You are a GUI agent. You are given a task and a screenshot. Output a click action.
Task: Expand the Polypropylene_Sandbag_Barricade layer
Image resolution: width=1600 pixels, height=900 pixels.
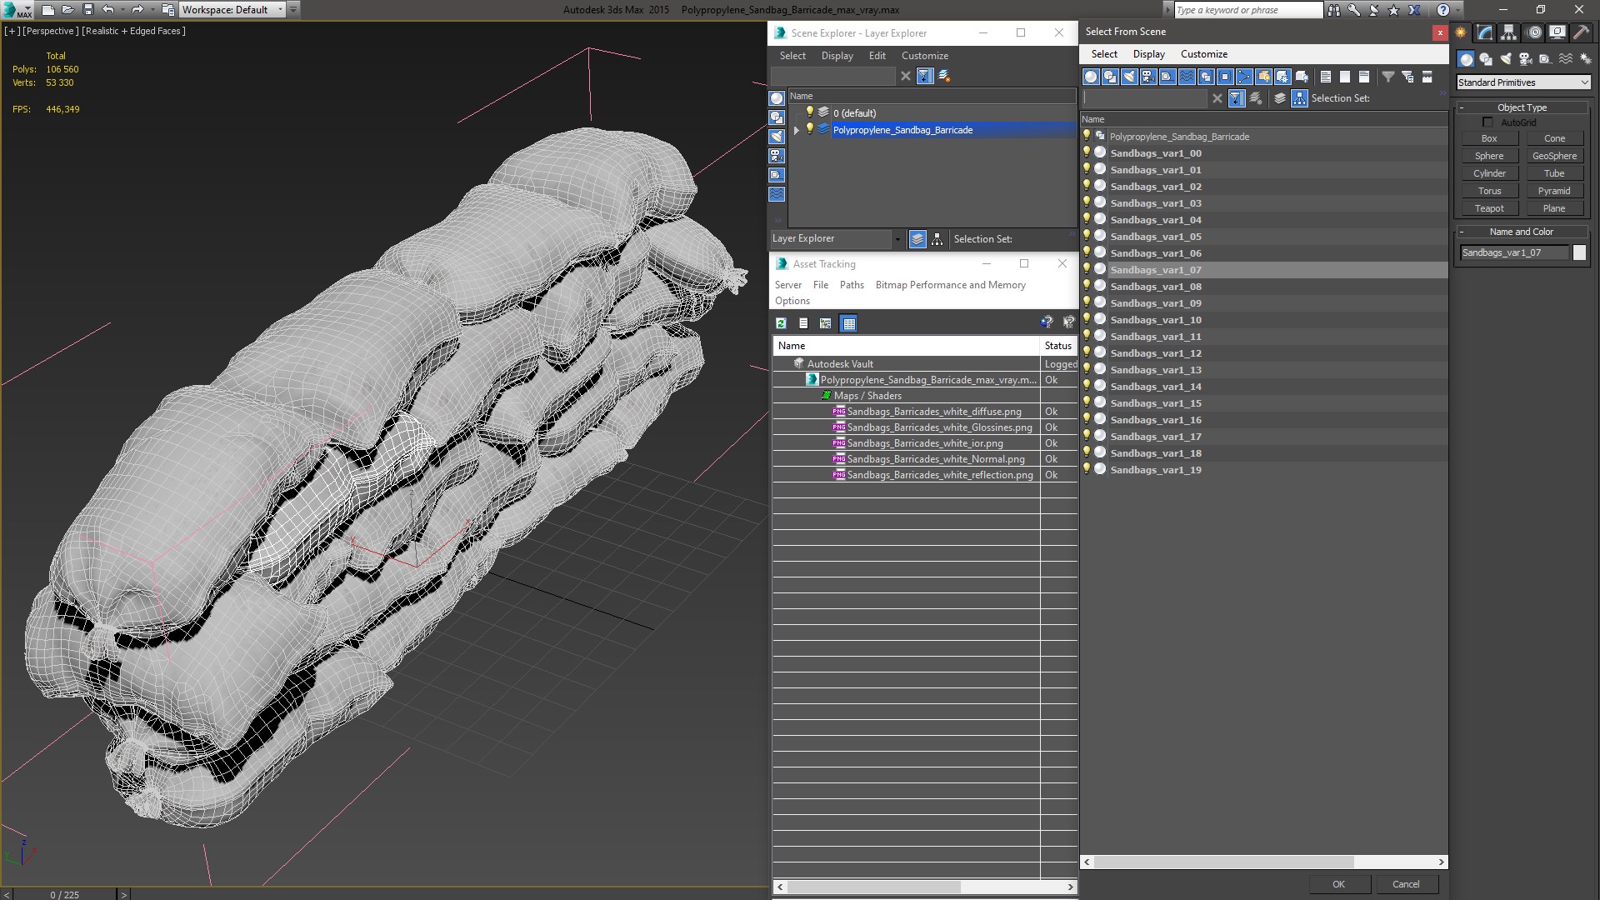click(797, 130)
